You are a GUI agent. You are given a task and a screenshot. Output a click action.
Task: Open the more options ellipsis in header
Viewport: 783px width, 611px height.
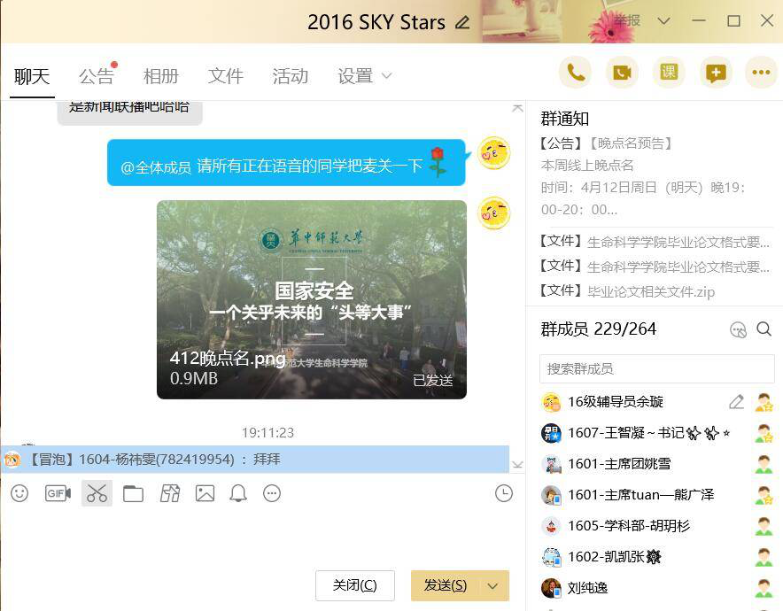pos(760,73)
